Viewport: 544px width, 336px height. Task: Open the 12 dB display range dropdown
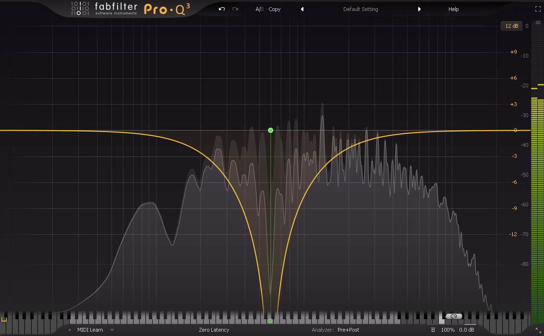coord(511,26)
